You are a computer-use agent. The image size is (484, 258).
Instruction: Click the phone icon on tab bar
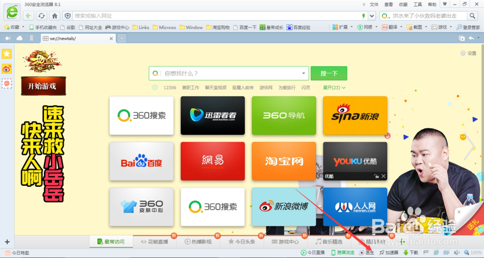(x=31, y=38)
